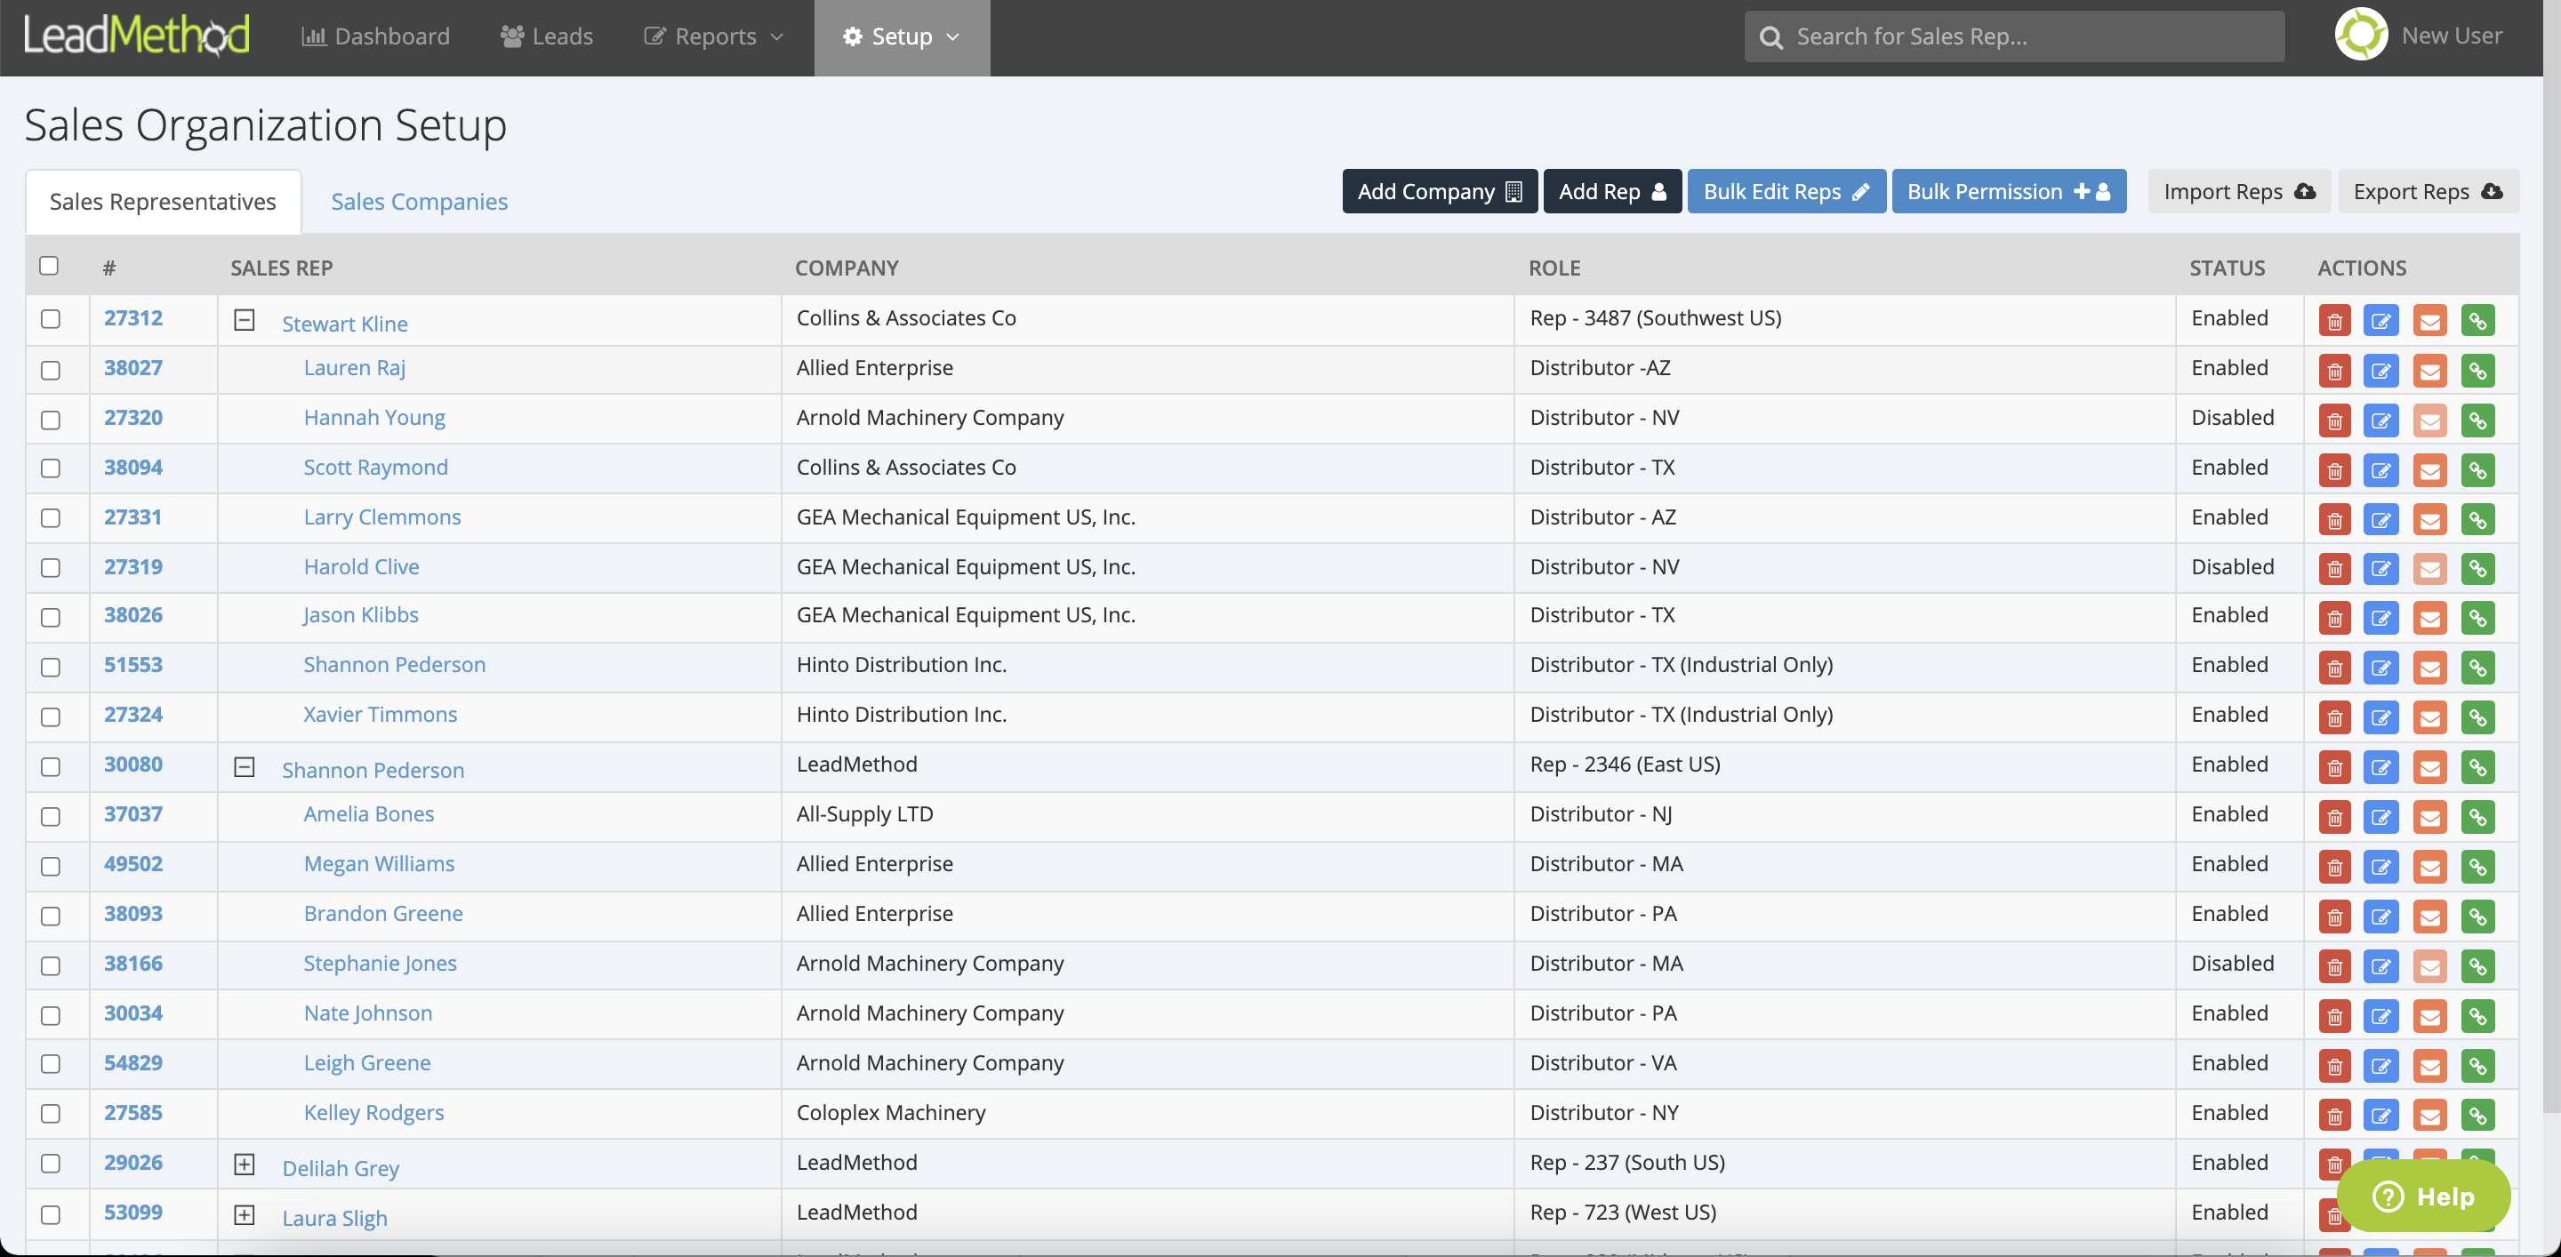The height and width of the screenshot is (1257, 2561).
Task: Collapse the Stewart Kline group
Action: coord(245,321)
